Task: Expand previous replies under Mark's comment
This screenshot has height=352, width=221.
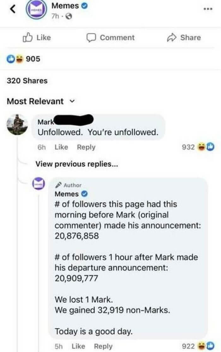Action: tap(77, 164)
